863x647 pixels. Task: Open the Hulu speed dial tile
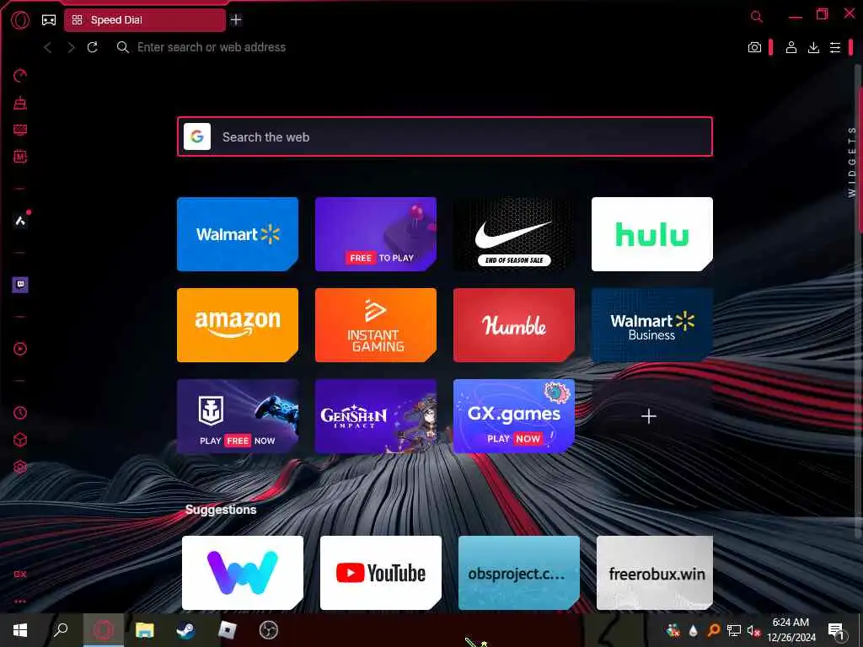pos(652,234)
